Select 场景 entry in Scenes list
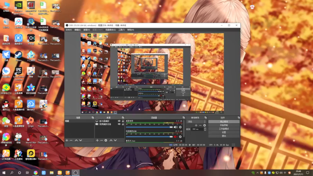The width and height of the screenshot is (313, 176). point(79,121)
